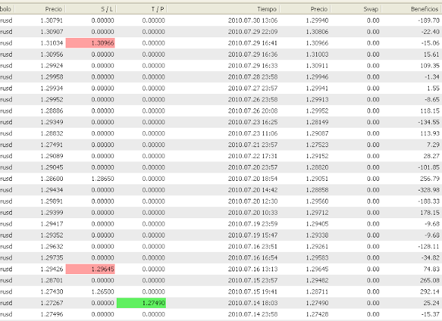Select the close price 1.29941
The image size is (442, 321).
[x=317, y=88]
